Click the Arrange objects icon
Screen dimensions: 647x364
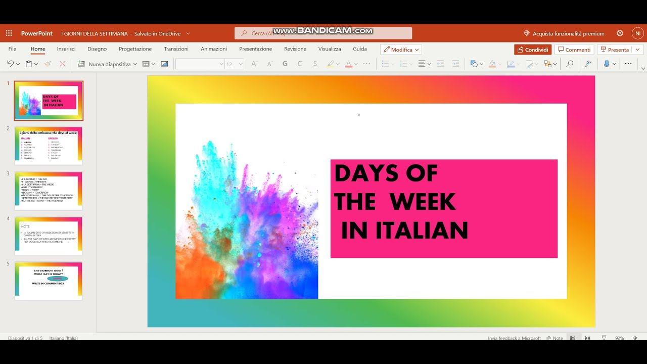pyautogui.click(x=547, y=64)
